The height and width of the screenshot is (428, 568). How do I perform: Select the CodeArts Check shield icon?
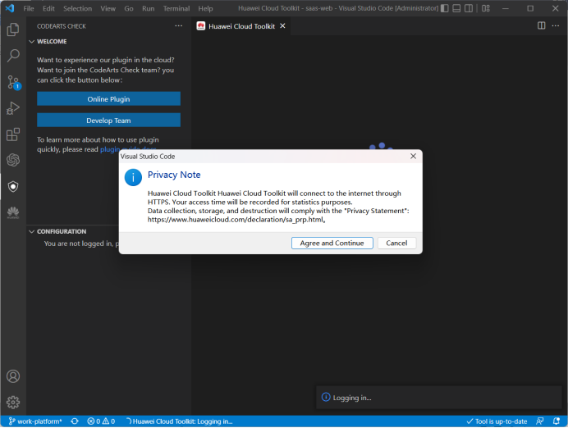(x=13, y=186)
